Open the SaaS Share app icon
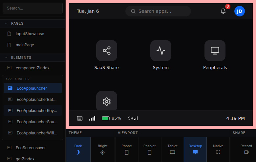Image resolution: width=256 pixels, height=162 pixels. click(106, 51)
